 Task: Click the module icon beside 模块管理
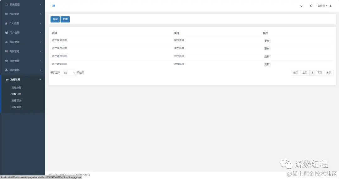[7, 61]
